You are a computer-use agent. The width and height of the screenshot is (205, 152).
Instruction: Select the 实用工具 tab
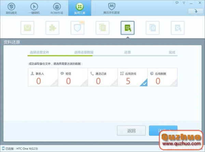coord(80,8)
